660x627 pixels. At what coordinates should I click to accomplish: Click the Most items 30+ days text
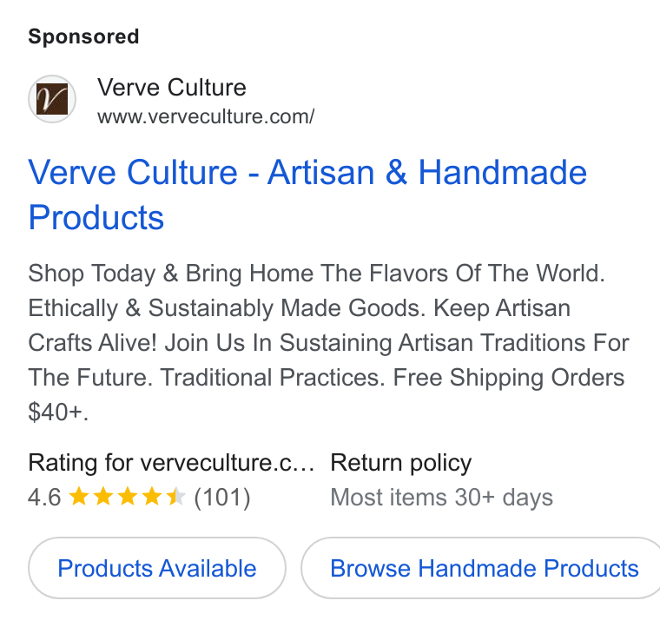(441, 498)
